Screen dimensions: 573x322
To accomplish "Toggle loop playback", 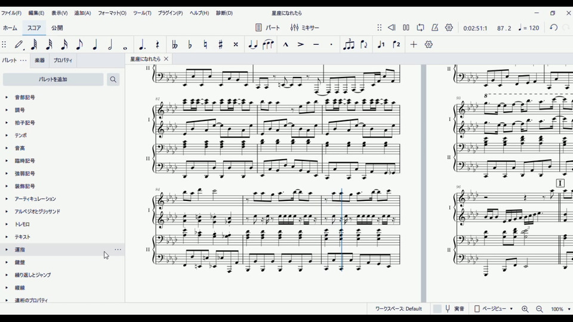I will (x=420, y=28).
